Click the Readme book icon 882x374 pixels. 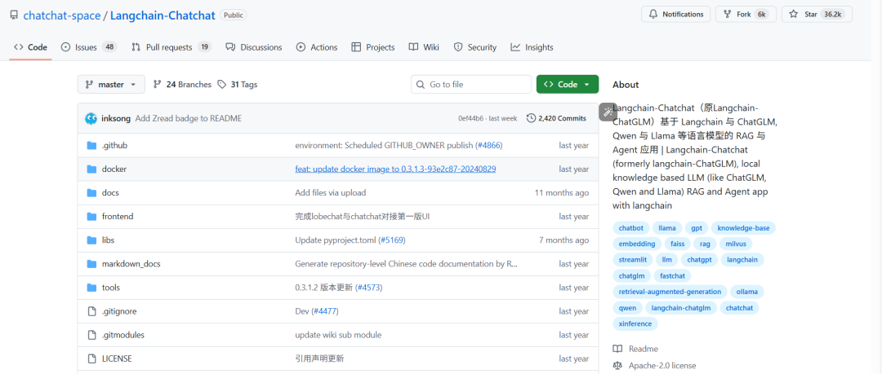[617, 349]
